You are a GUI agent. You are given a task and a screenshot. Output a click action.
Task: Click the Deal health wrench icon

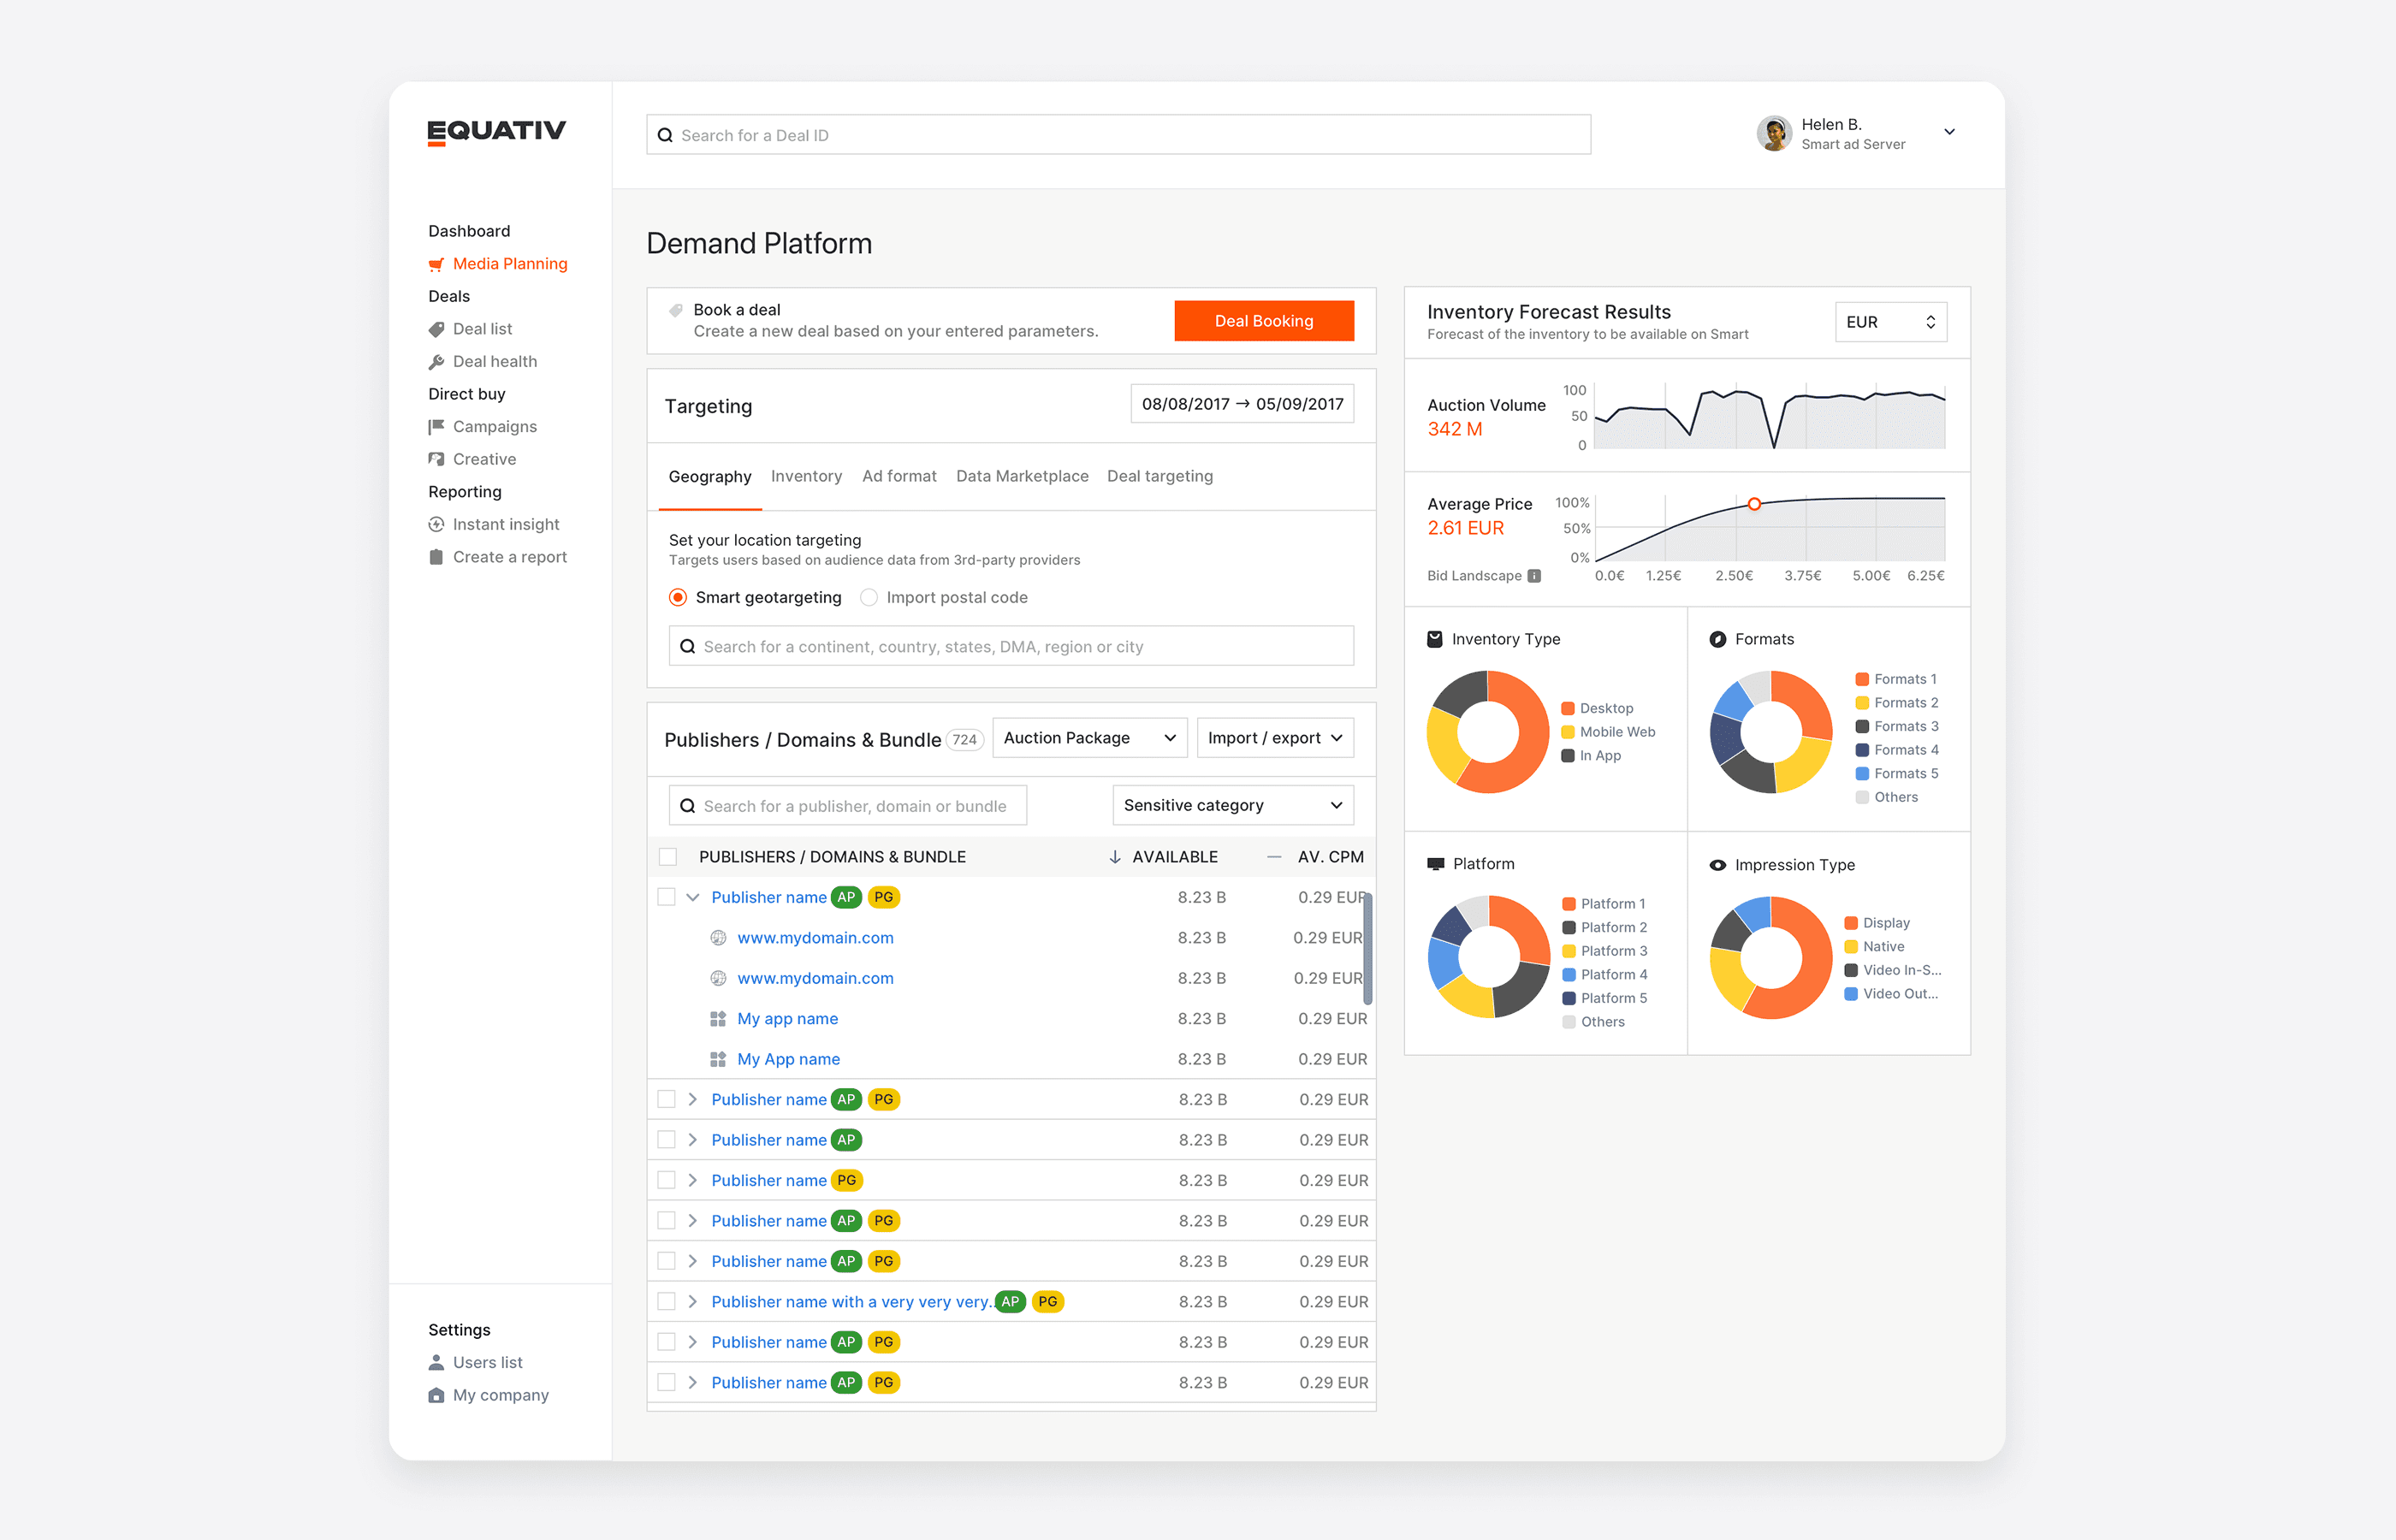click(436, 362)
